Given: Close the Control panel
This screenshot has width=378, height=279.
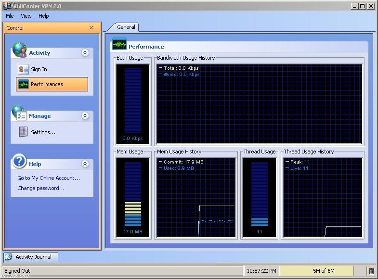Looking at the screenshot, I should pos(91,28).
